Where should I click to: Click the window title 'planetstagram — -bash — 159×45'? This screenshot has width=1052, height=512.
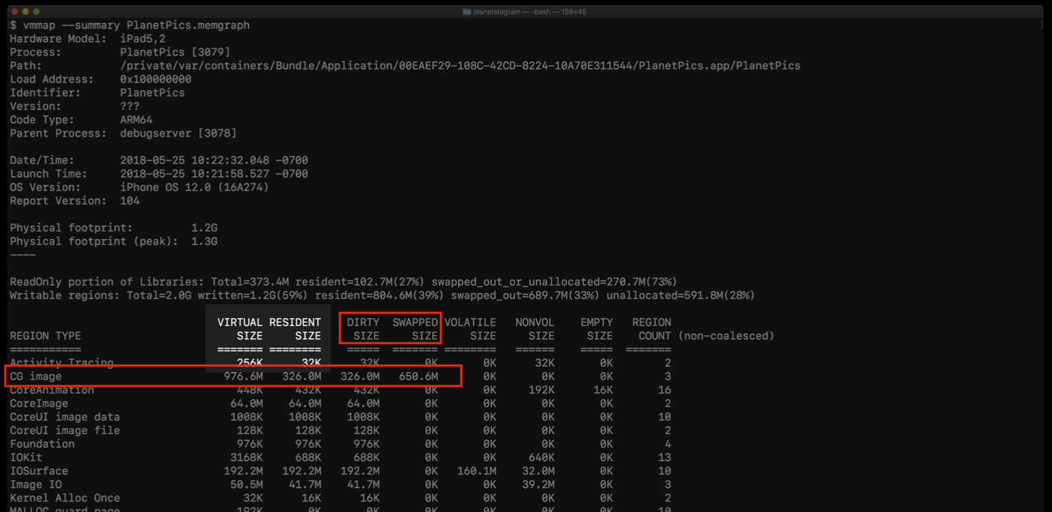529,12
